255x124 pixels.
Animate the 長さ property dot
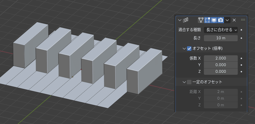click(x=241, y=38)
